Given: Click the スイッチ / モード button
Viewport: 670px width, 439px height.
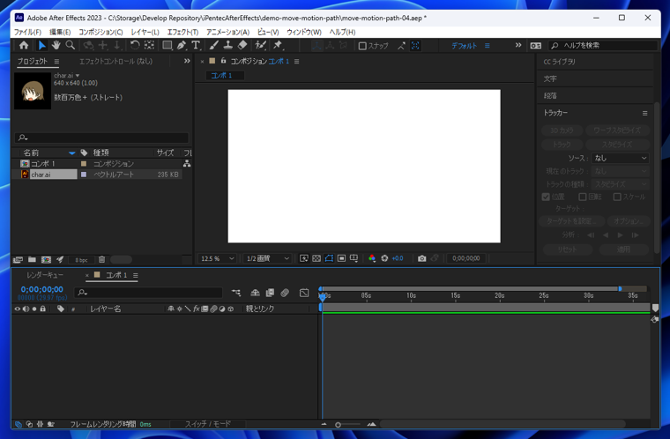Looking at the screenshot, I should 208,424.
